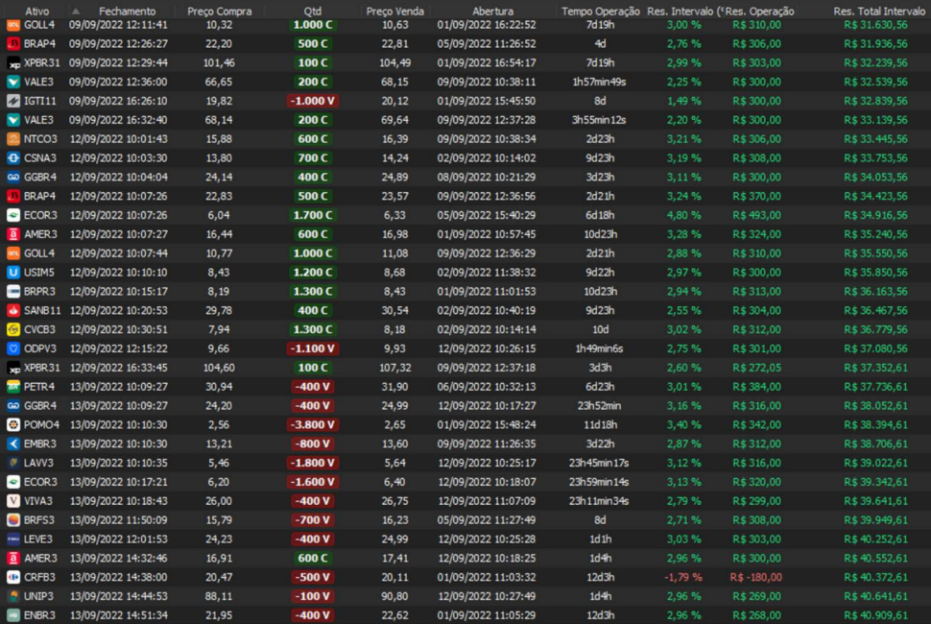Sort by the Ativo column header
931x624 pixels.
click(x=36, y=11)
